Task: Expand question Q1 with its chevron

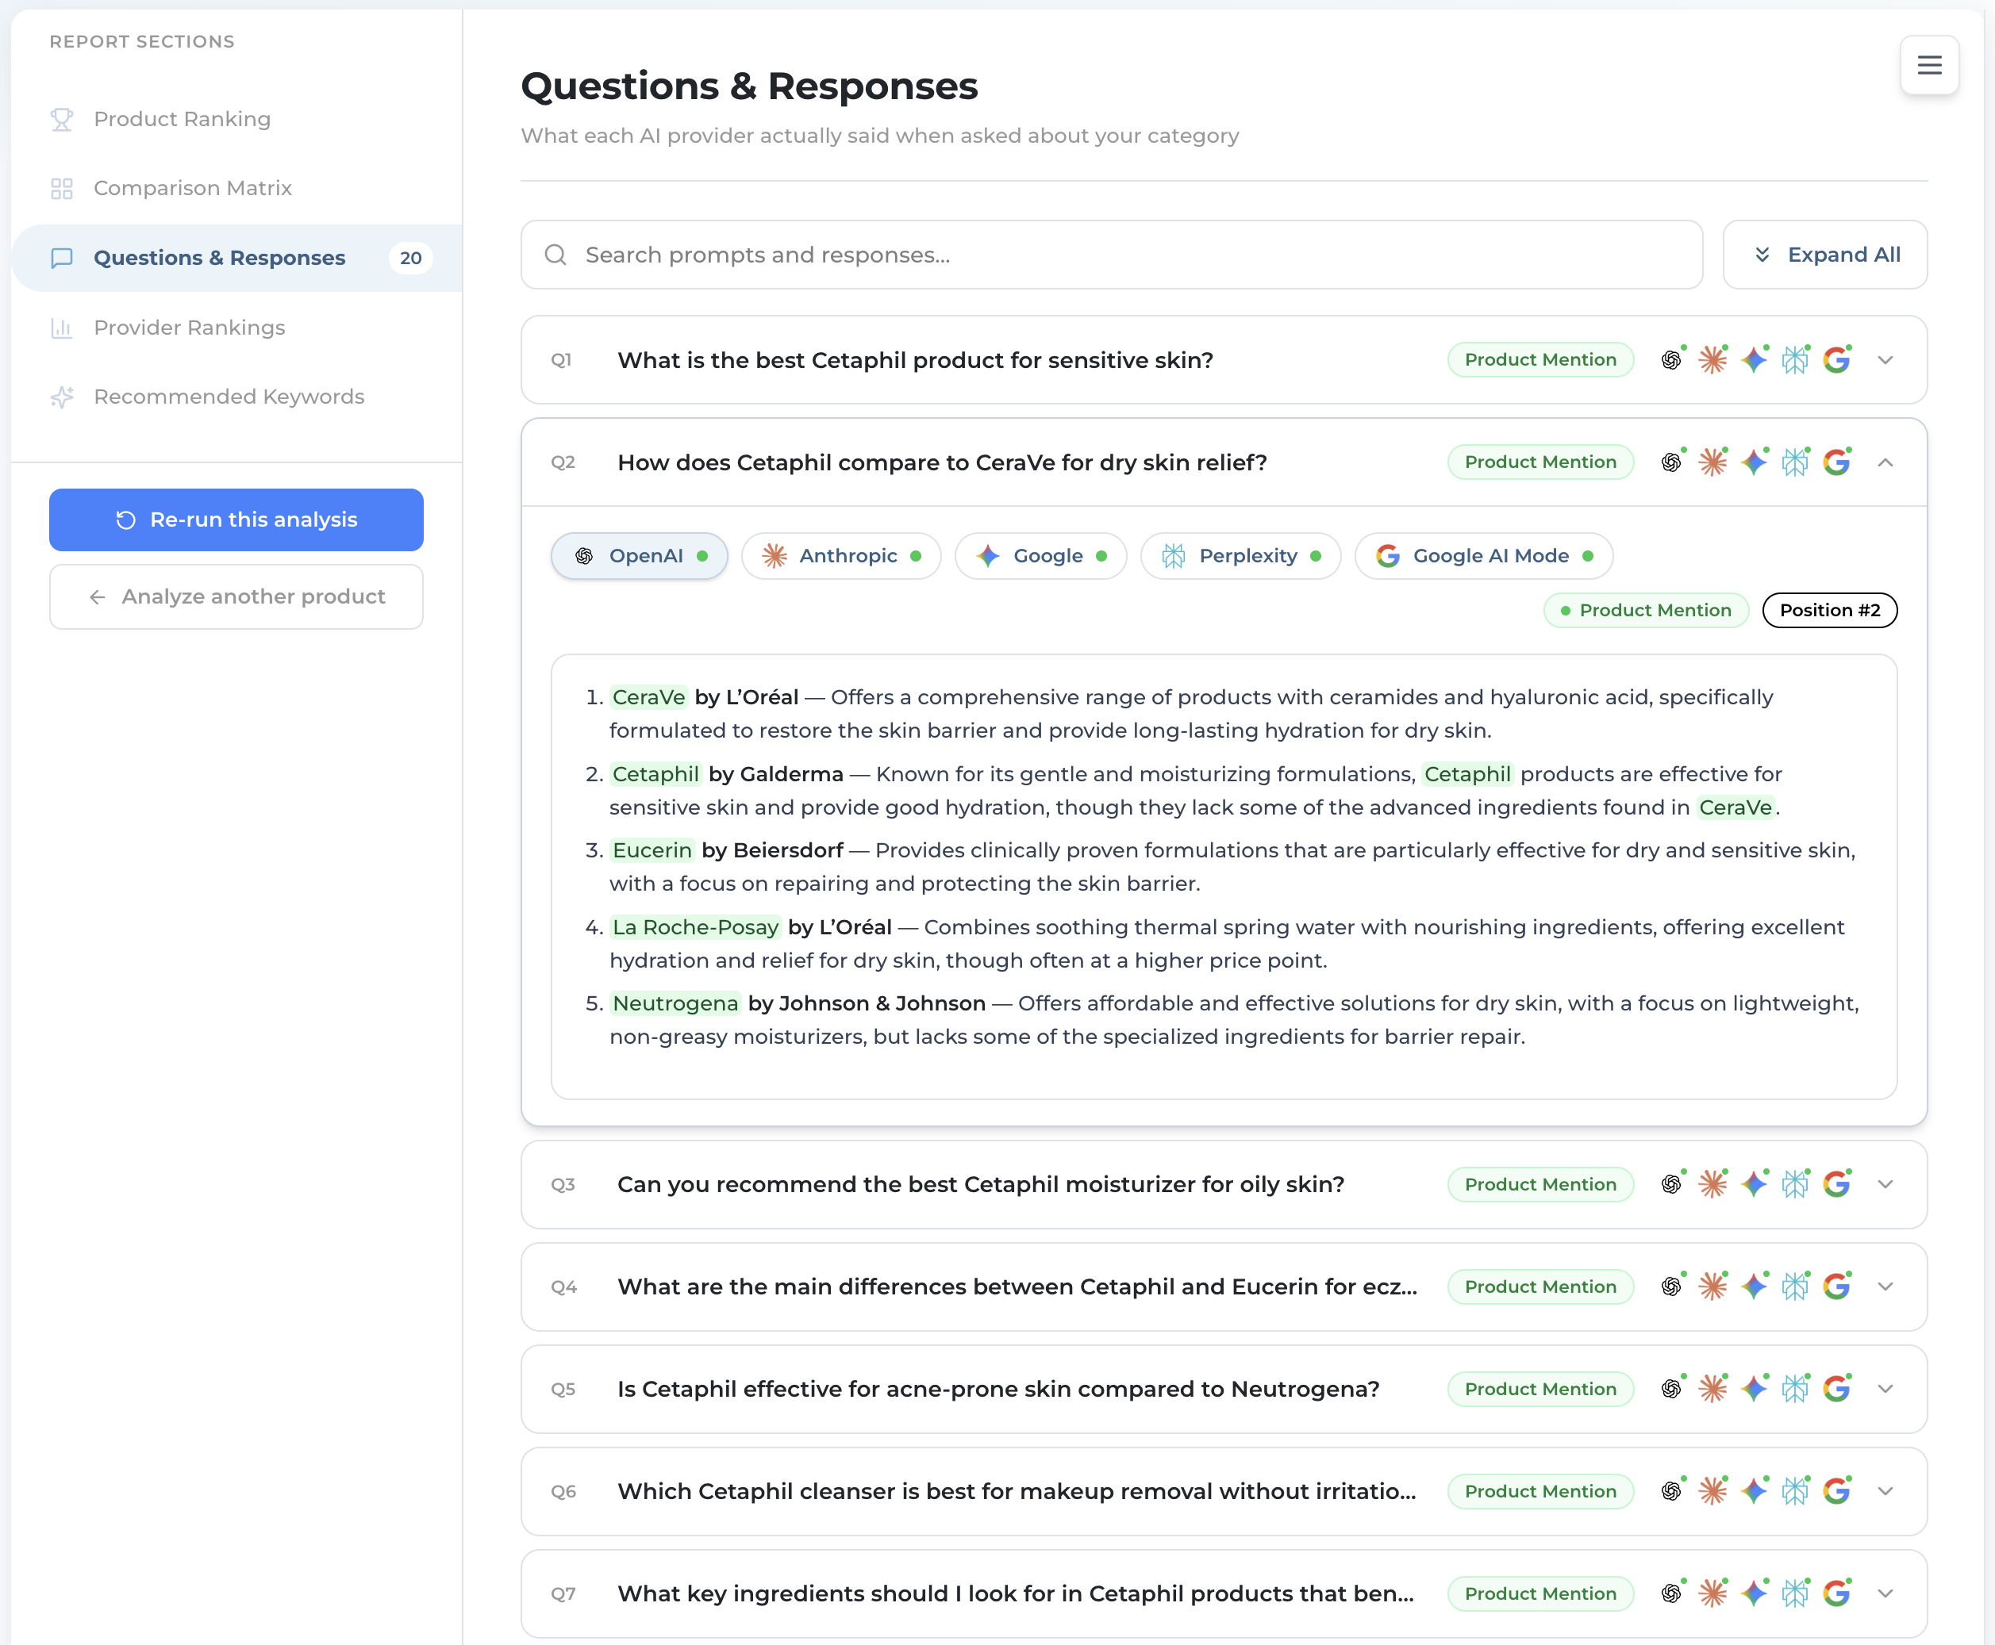Action: tap(1885, 360)
